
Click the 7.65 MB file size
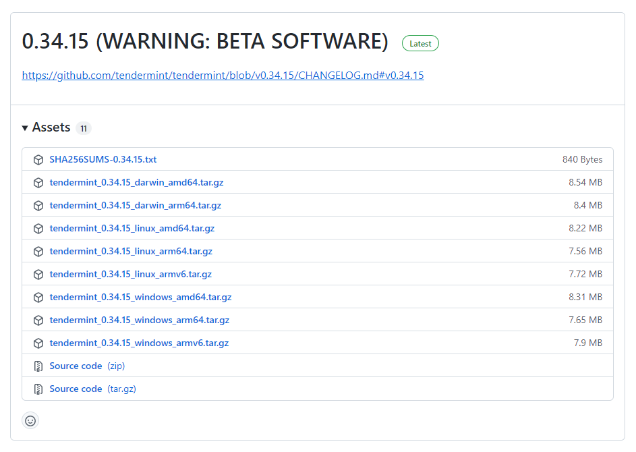585,320
